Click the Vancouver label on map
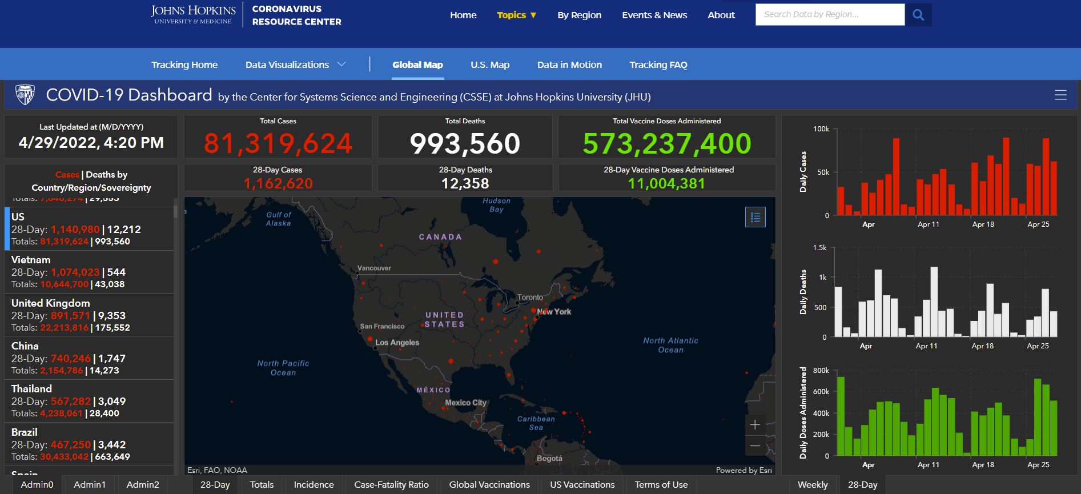The height and width of the screenshot is (494, 1081). click(x=374, y=268)
